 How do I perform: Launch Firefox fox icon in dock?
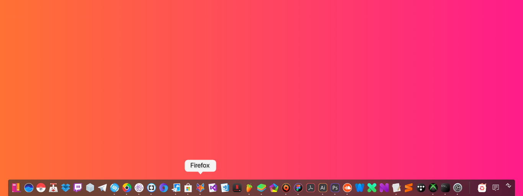(200, 188)
